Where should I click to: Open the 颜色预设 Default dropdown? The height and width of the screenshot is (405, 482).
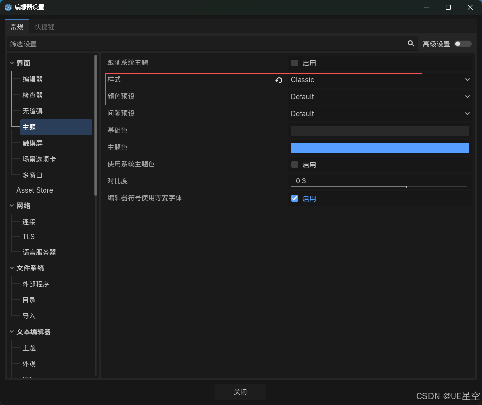(380, 97)
